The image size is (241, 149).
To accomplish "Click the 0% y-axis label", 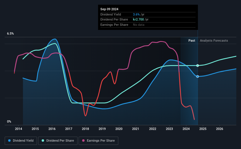I will pyautogui.click(x=9, y=121).
